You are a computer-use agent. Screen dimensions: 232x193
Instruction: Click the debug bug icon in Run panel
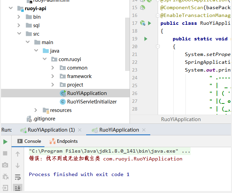(x=5, y=176)
